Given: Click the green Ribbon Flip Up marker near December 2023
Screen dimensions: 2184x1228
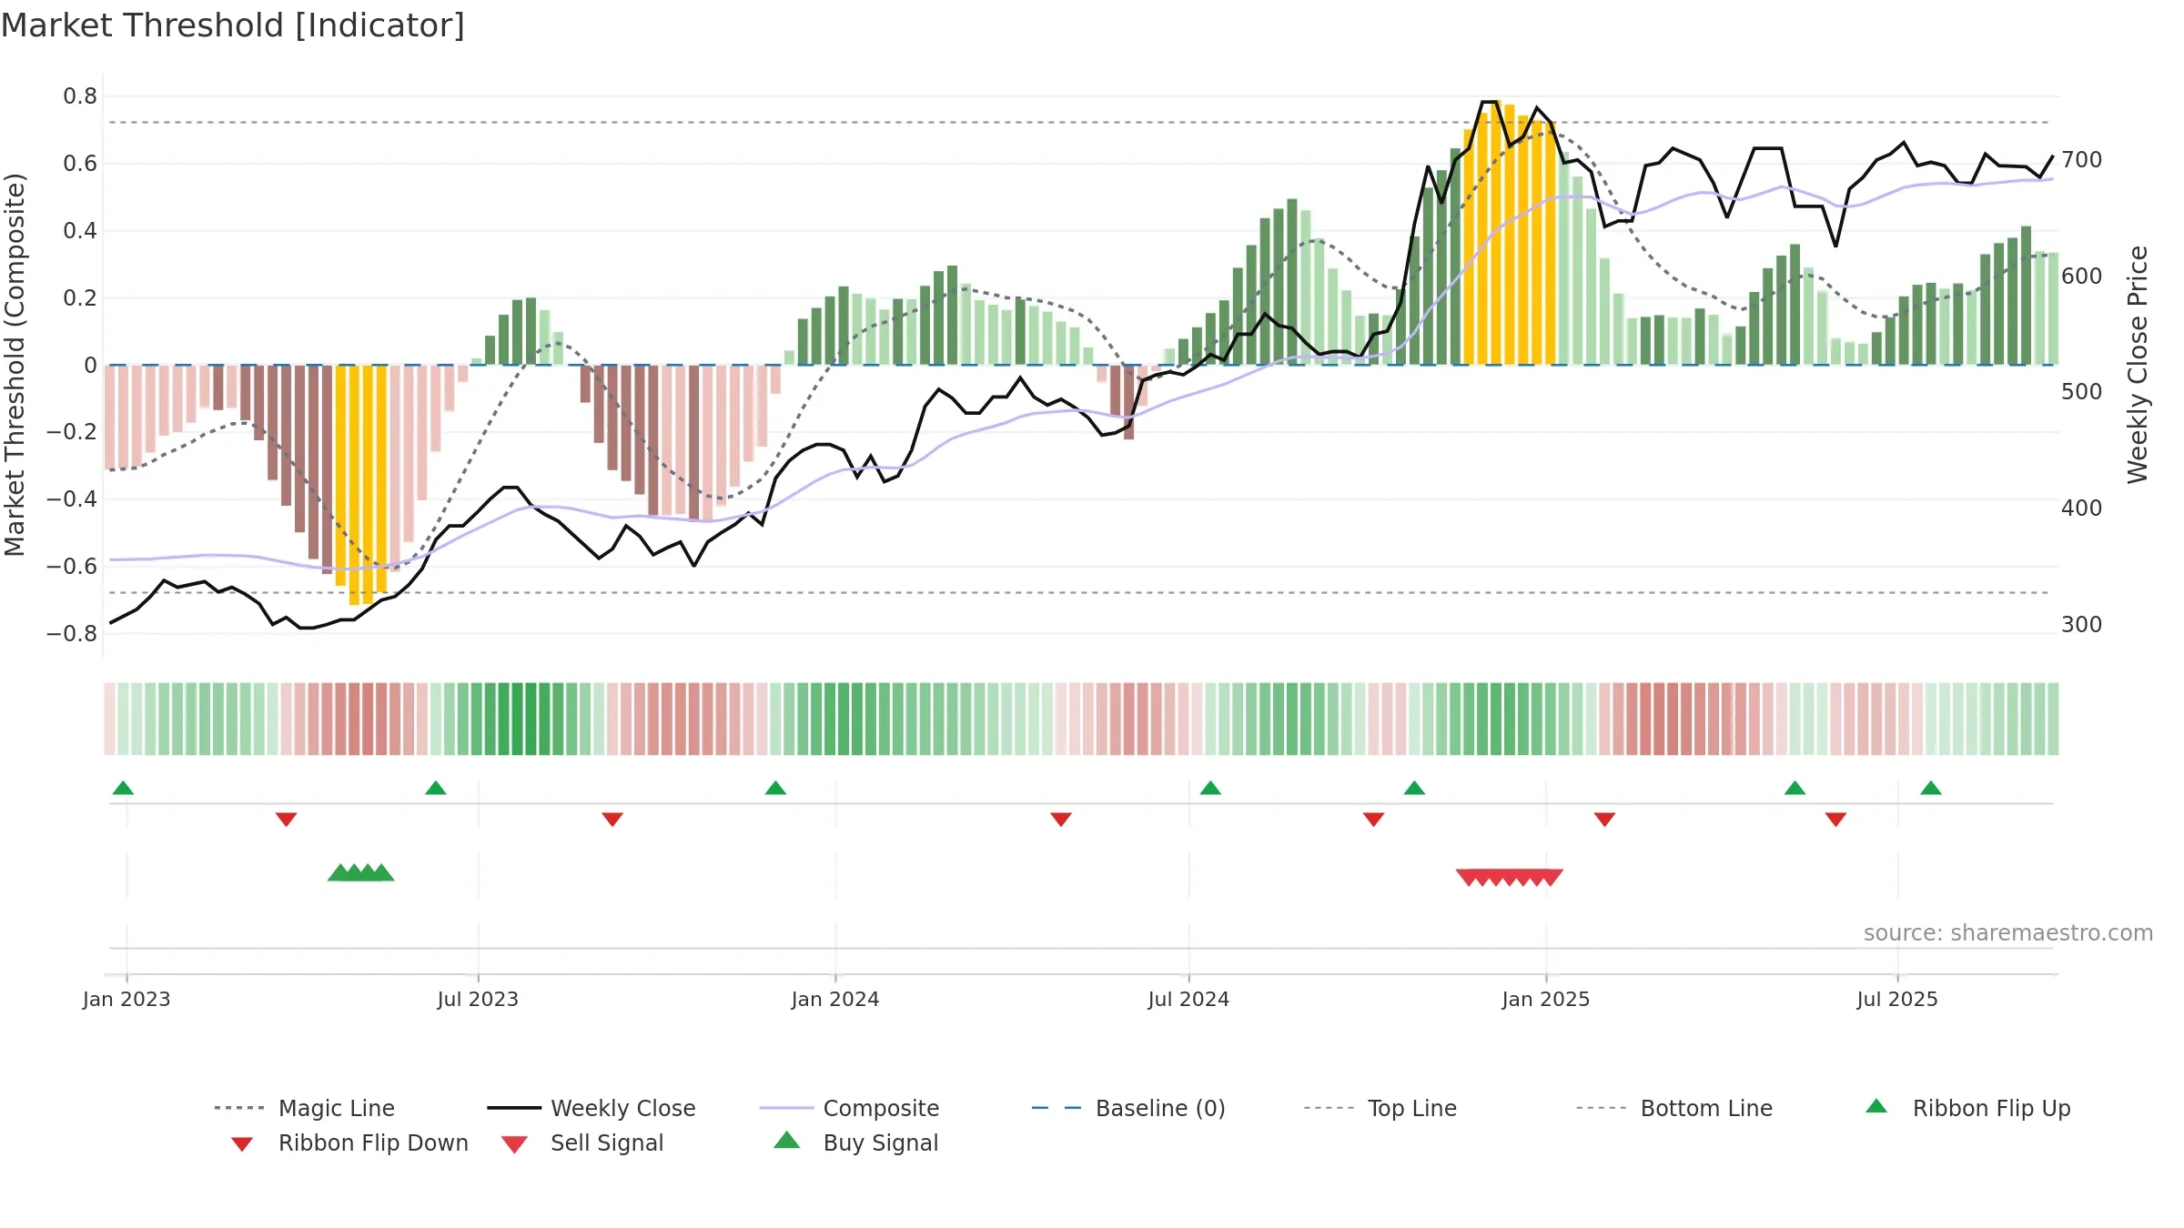Looking at the screenshot, I should pyautogui.click(x=775, y=788).
